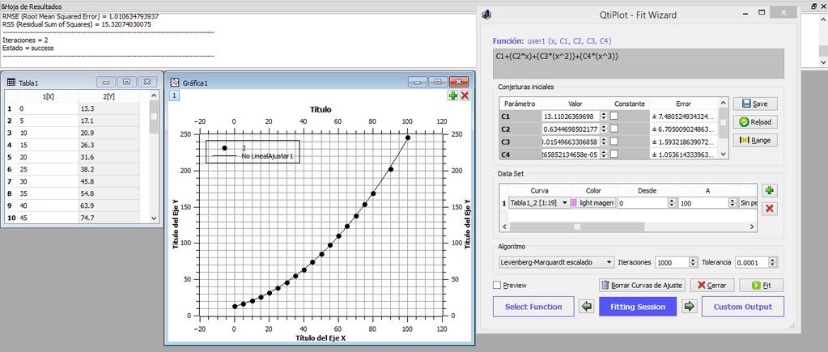828x352 pixels.
Task: Toggle the Constante checkbox for C4
Action: point(614,155)
